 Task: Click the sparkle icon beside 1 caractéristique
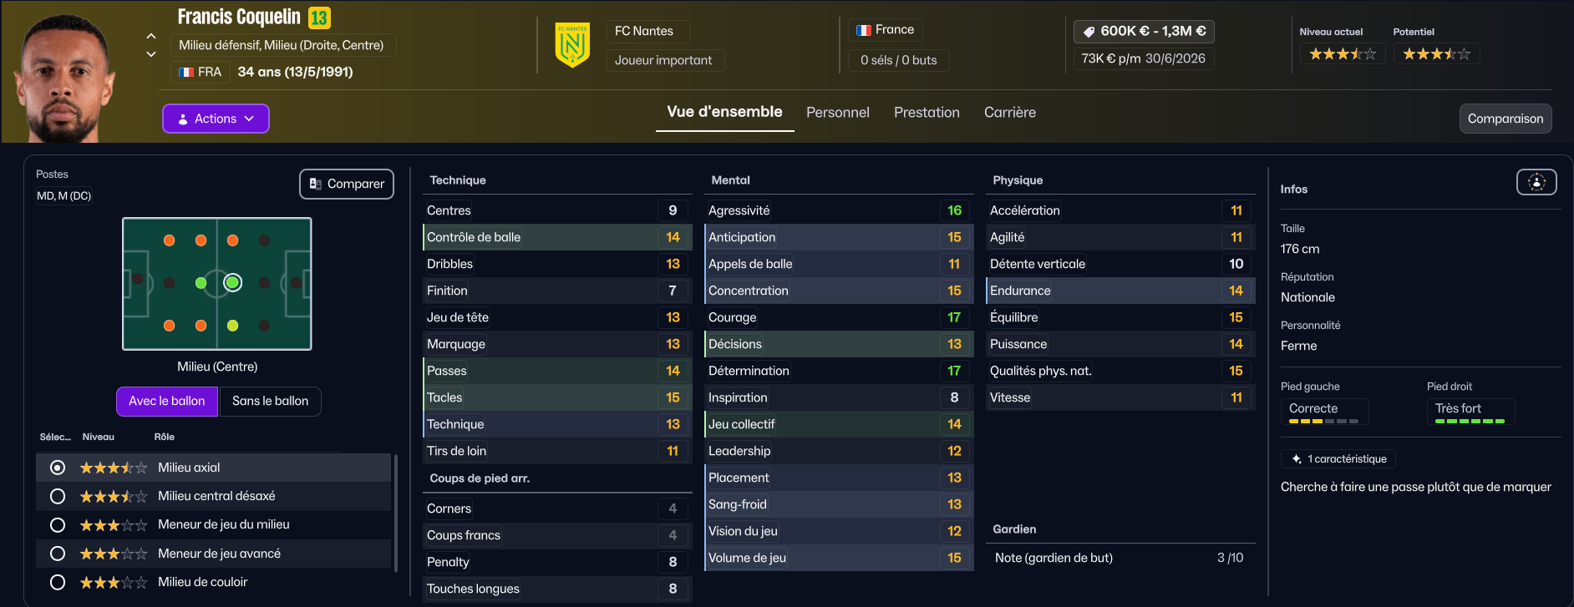(x=1296, y=459)
